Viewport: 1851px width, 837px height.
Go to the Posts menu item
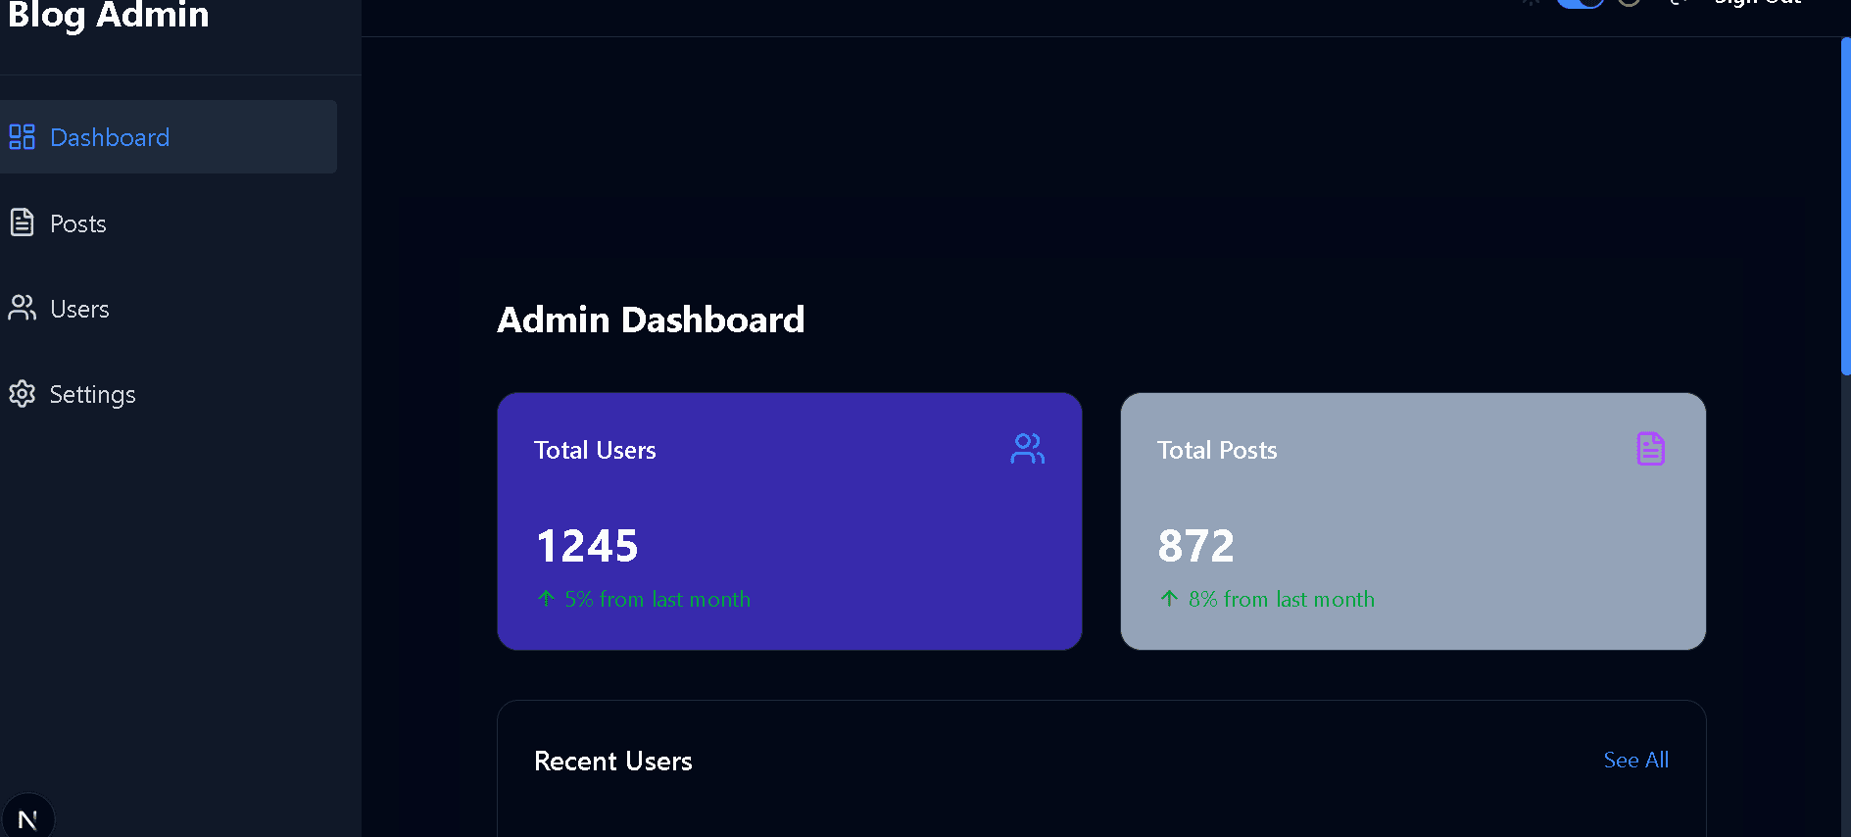click(x=78, y=223)
